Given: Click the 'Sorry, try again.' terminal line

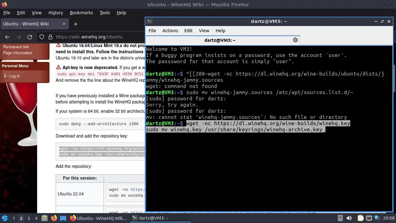Looking at the screenshot, I should pos(172,105).
